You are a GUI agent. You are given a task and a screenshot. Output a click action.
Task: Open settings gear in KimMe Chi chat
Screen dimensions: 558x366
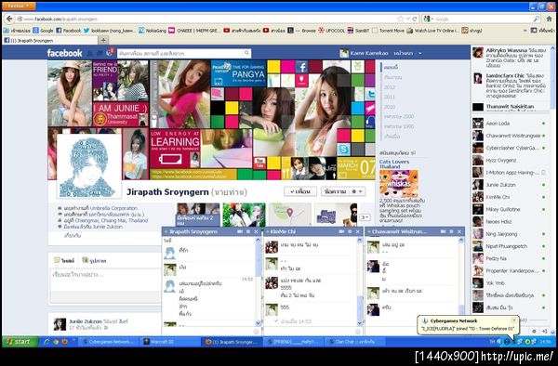coord(350,231)
